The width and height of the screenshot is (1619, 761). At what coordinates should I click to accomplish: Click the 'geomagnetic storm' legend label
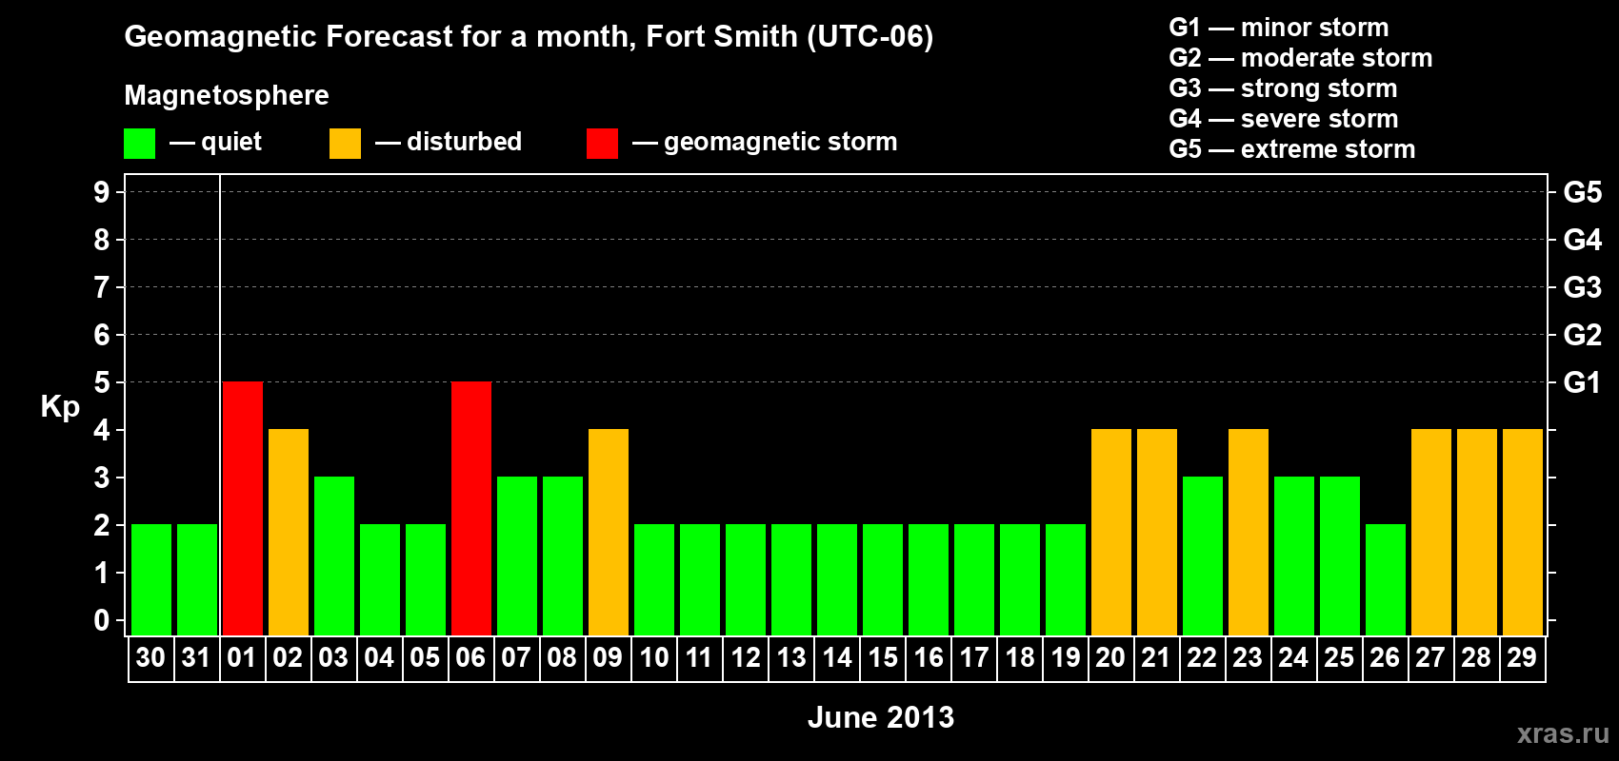[781, 143]
